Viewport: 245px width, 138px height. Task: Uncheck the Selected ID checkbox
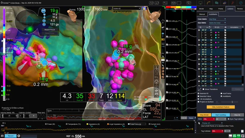tap(199, 93)
